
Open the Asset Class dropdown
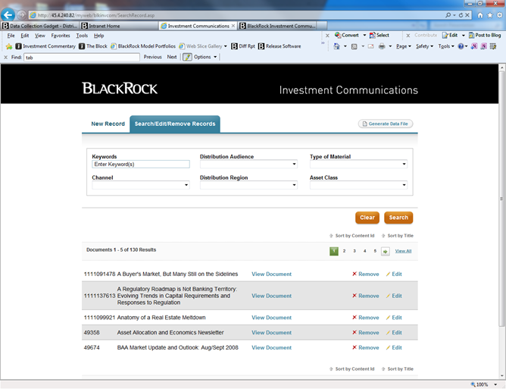point(358,185)
